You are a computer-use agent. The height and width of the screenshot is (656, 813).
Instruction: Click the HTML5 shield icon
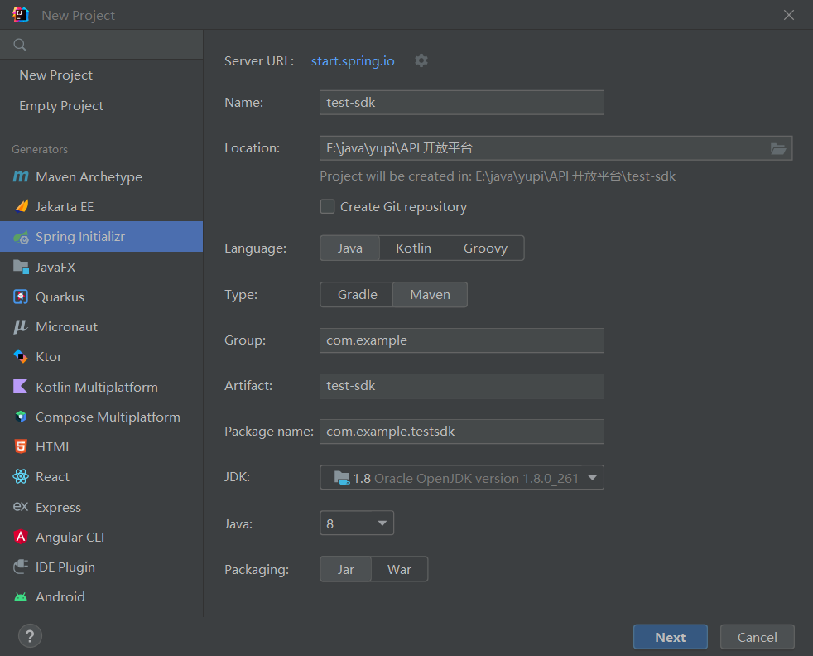(x=21, y=446)
